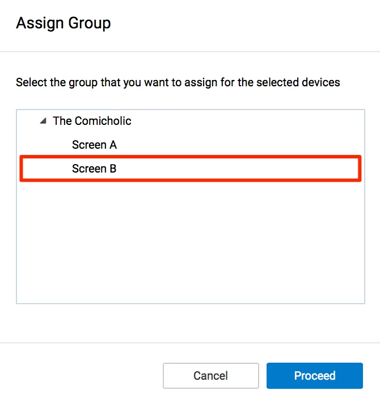Select first child group Screen A
This screenshot has width=380, height=403.
[x=94, y=145]
